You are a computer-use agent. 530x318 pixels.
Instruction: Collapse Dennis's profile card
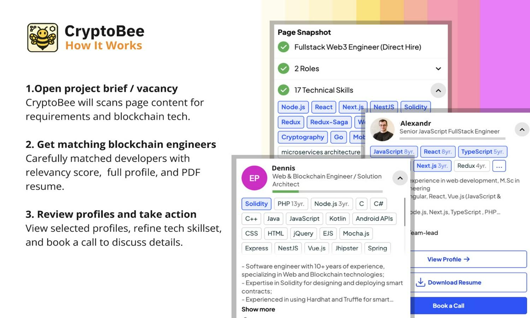point(400,178)
